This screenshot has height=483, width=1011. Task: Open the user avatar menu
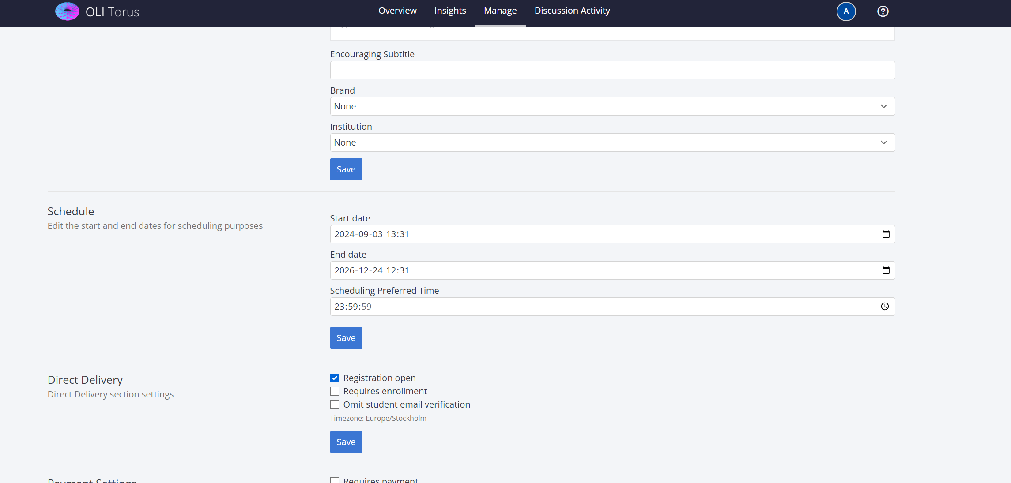[x=846, y=11]
